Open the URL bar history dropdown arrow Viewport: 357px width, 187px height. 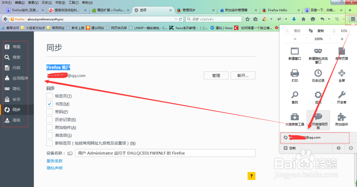click(x=176, y=19)
